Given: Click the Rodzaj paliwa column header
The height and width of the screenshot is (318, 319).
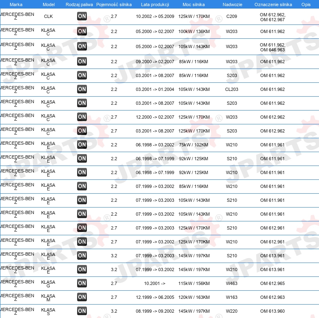Looking at the screenshot, I should point(79,4).
